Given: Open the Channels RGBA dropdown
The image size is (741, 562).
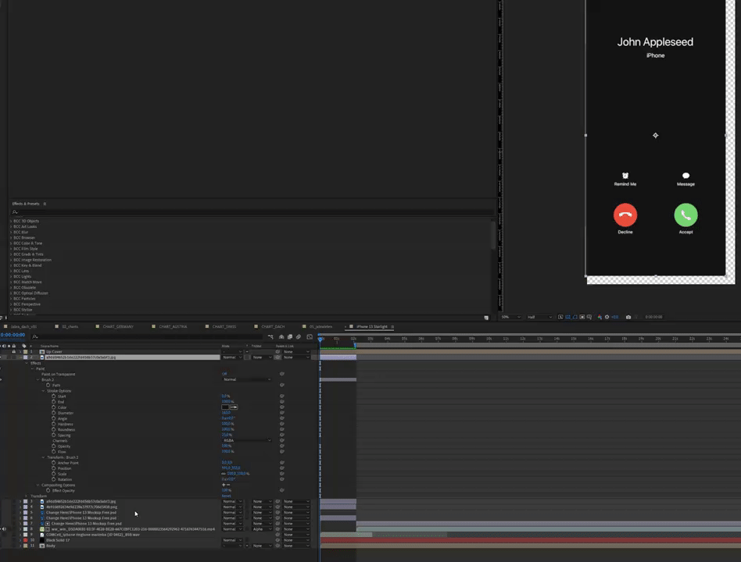Looking at the screenshot, I should (247, 440).
